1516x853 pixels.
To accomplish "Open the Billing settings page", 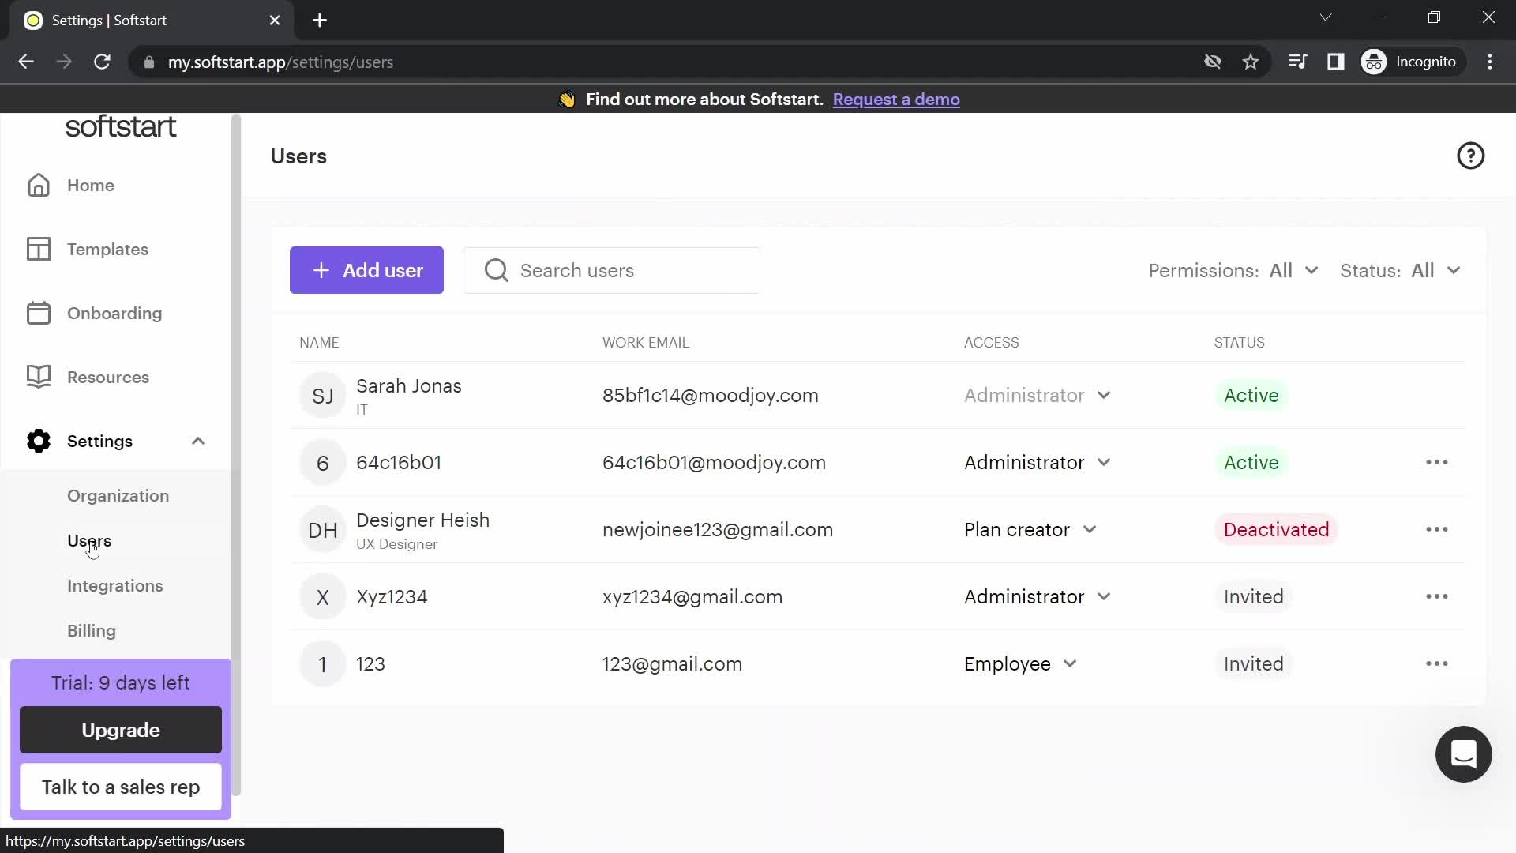I will click(x=92, y=630).
